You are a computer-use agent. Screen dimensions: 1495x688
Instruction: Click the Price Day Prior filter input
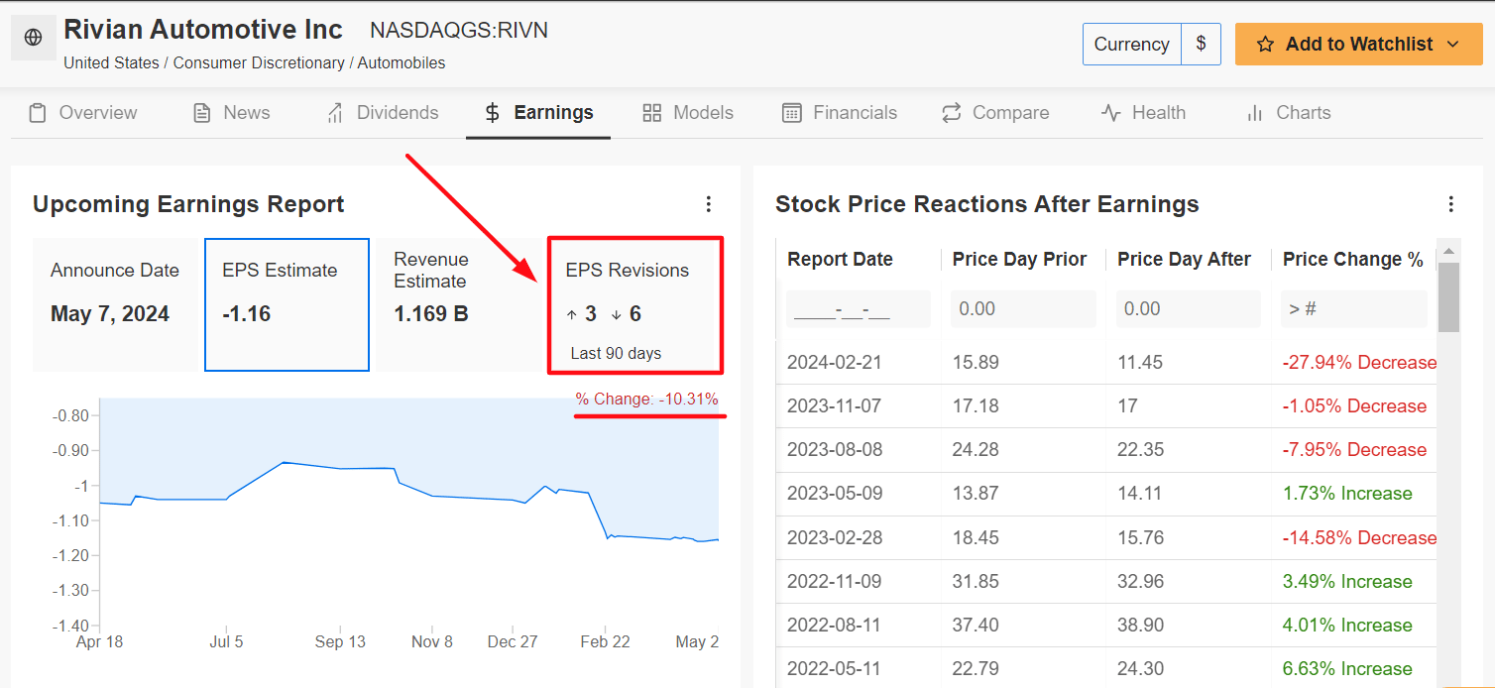pos(1024,309)
